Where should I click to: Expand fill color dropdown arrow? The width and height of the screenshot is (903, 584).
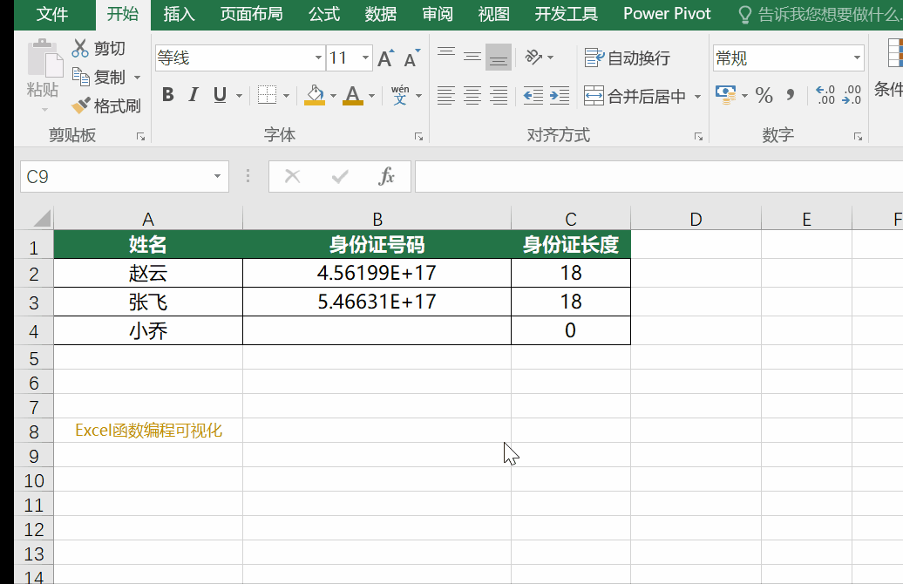(x=333, y=96)
